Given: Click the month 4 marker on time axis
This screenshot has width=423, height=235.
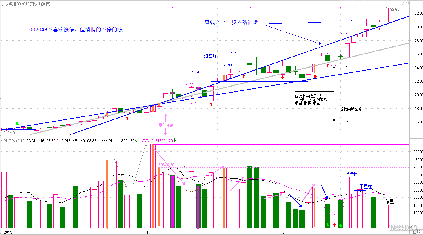Looking at the screenshot, I should 147,232.
